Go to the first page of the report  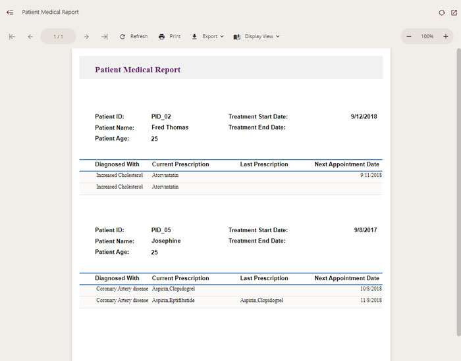pos(12,37)
